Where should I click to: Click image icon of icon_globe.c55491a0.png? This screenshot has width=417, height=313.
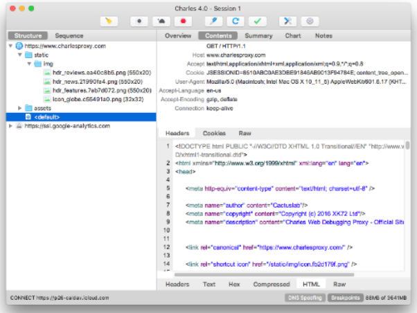tap(47, 99)
